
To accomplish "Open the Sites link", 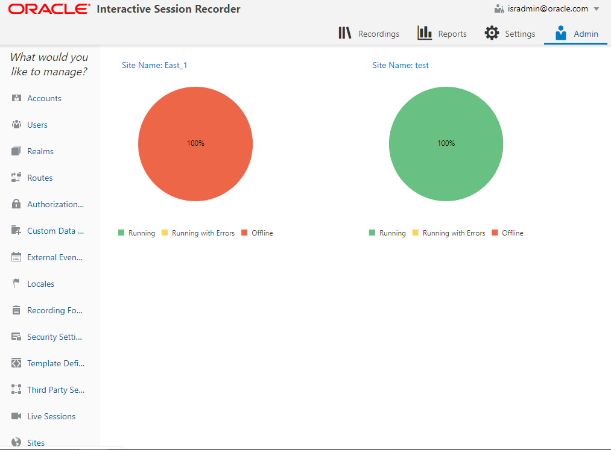I will [36, 443].
